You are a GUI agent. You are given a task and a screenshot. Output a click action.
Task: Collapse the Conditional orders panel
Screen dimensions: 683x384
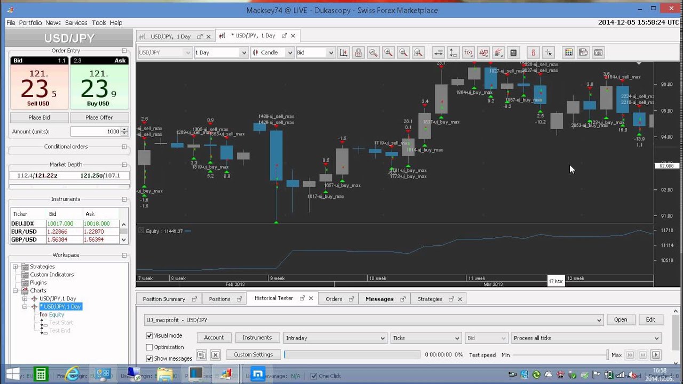(x=124, y=147)
